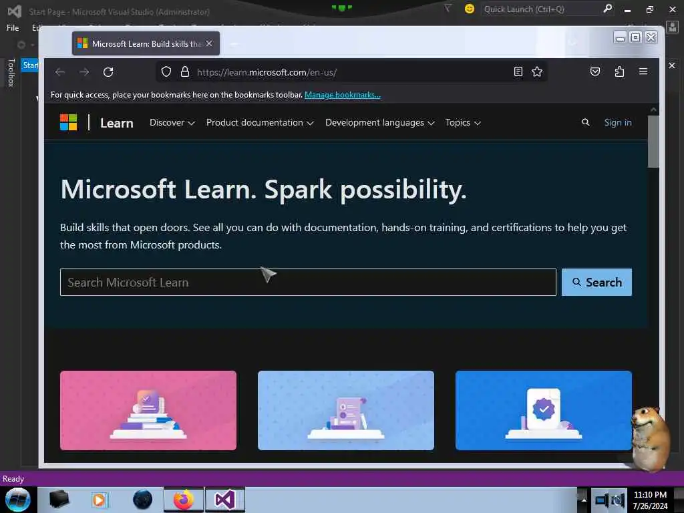Expand the Discover dropdown menu

coord(172,123)
